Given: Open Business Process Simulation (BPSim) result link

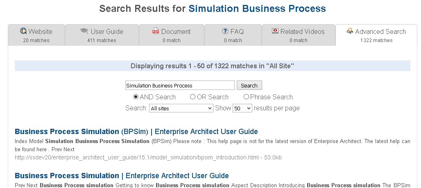Looking at the screenshot, I should coord(136,132).
